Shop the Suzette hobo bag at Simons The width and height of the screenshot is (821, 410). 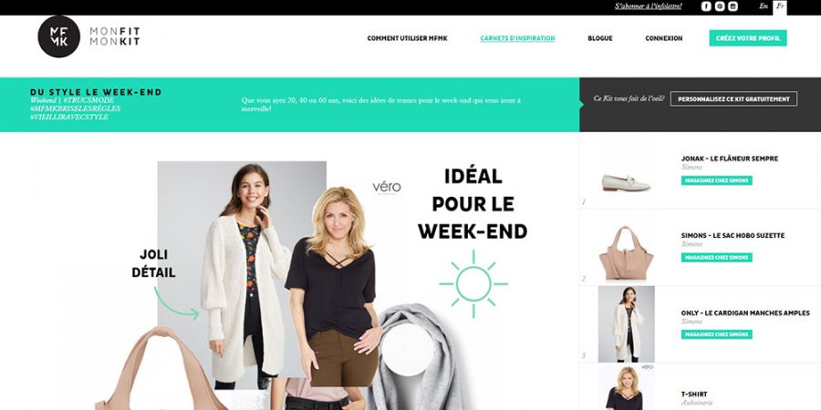(716, 257)
